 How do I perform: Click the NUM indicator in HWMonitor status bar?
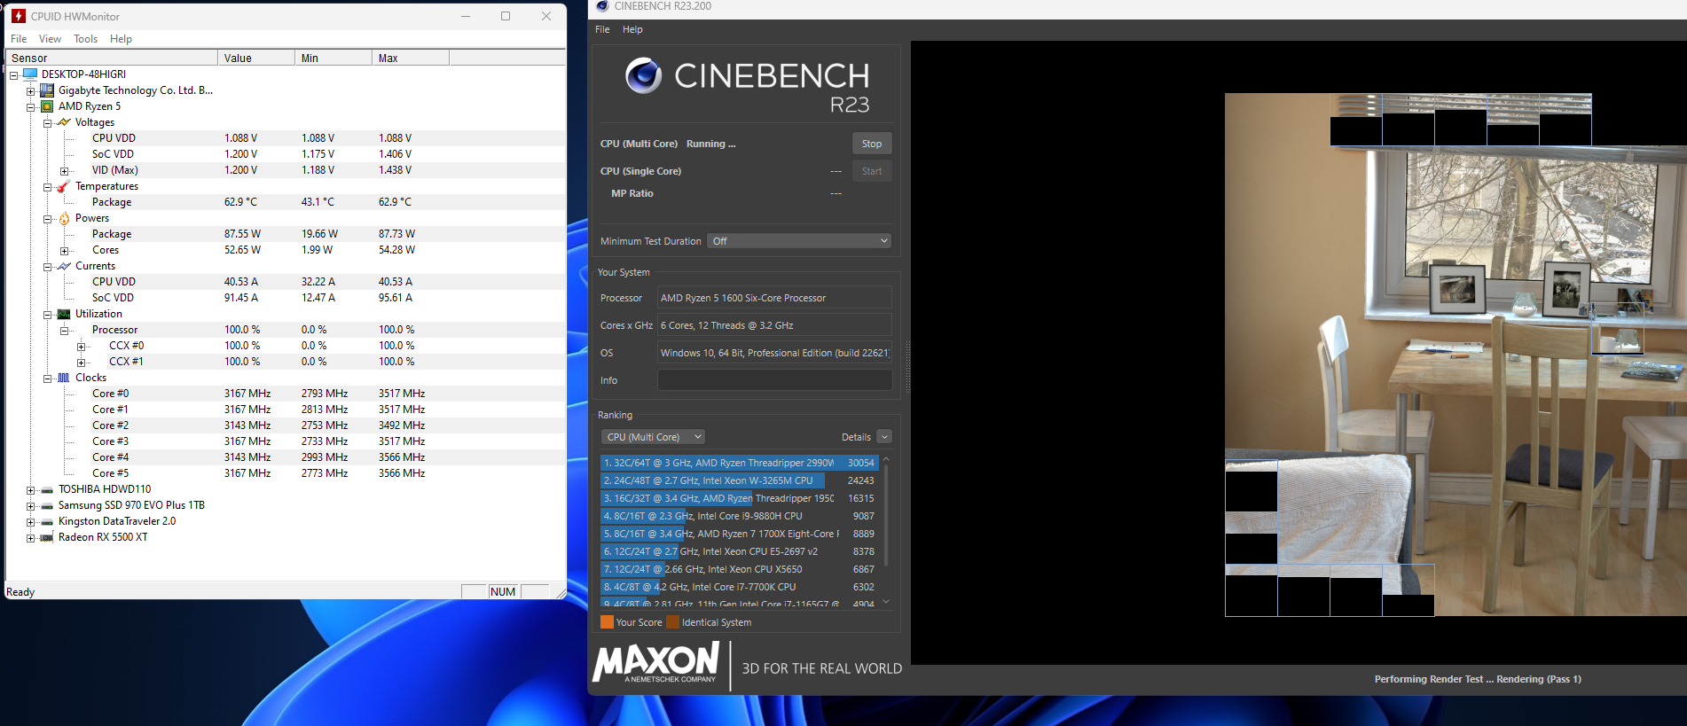[503, 592]
